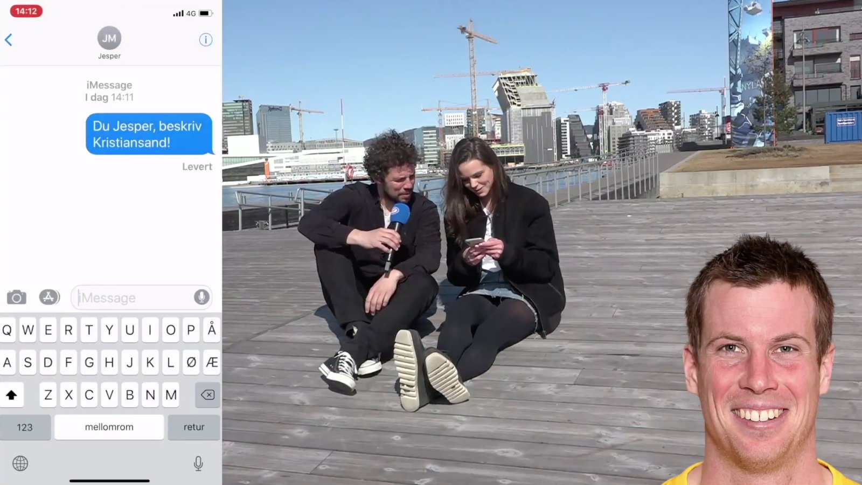Switch to the 123 numbers keyboard
Screen dimensions: 862x485
pos(25,427)
